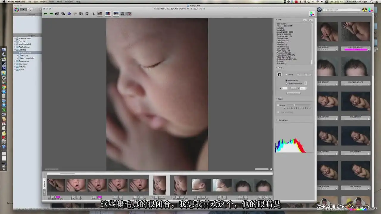
Task: Select the Downloads folder in Navigator
Action: pyautogui.click(x=24, y=64)
